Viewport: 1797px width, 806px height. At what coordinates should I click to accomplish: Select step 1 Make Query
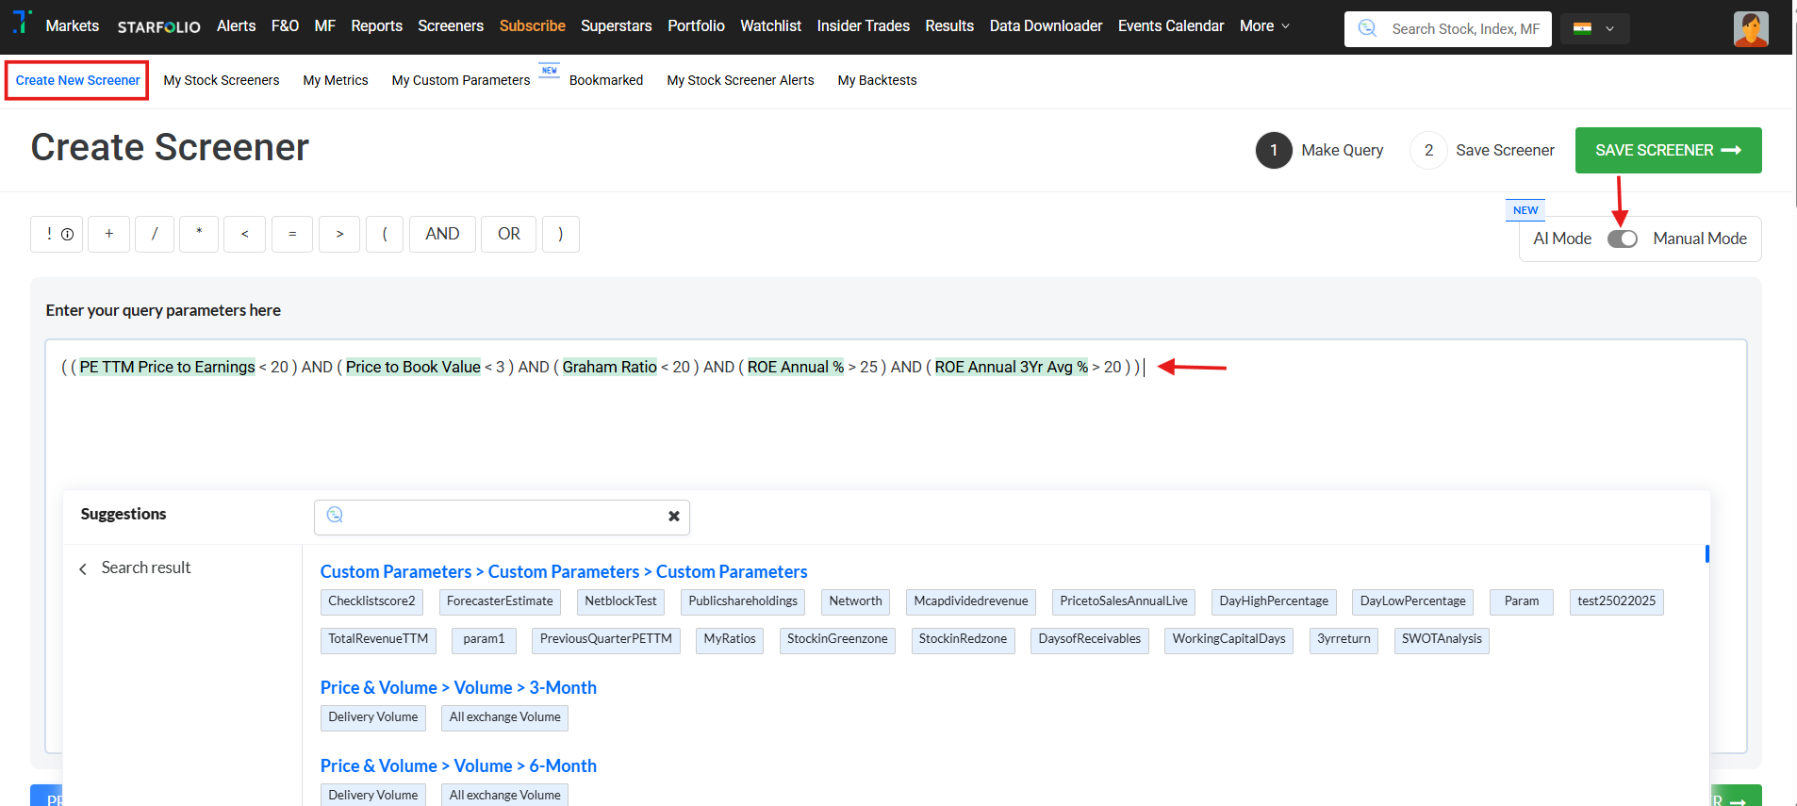tap(1320, 150)
